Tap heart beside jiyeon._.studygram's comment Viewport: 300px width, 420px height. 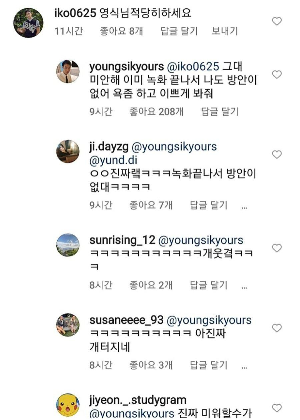pyautogui.click(x=277, y=408)
